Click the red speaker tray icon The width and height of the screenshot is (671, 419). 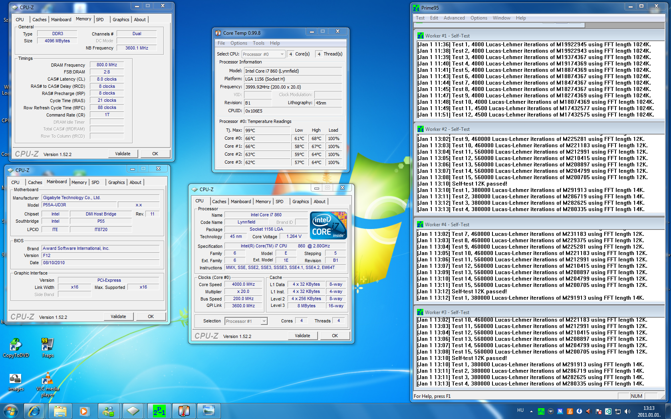pos(589,411)
